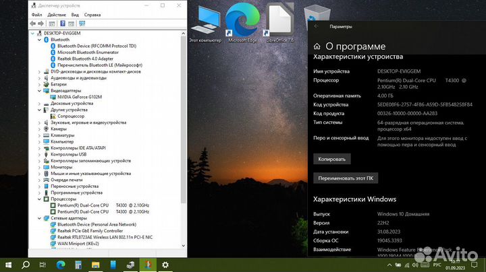Click the Forward arrow in Device Manager toolbar

40,24
